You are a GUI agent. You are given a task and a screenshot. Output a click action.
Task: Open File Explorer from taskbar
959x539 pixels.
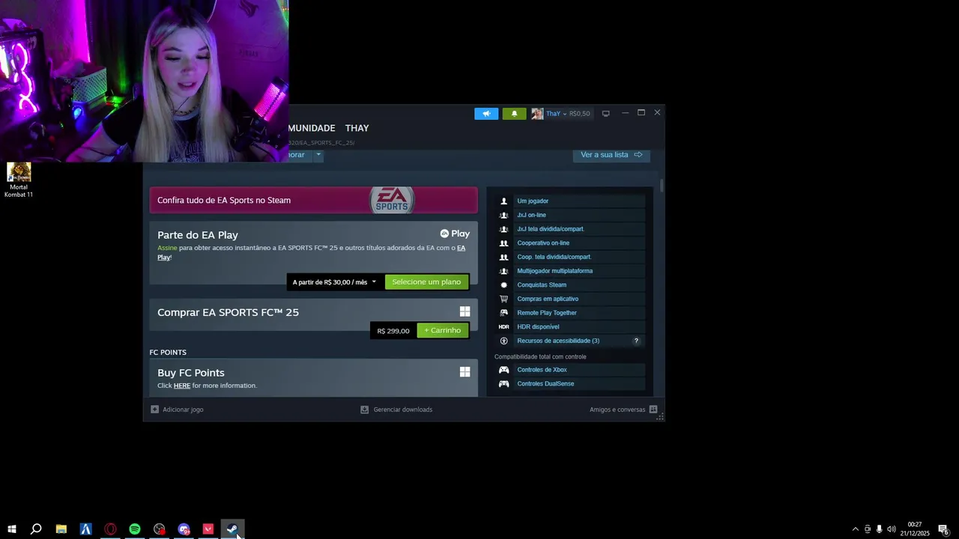61,529
